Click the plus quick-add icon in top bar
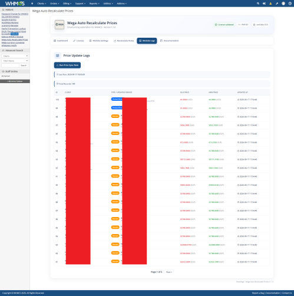This screenshot has height=296, width=294. [x=32, y=4]
